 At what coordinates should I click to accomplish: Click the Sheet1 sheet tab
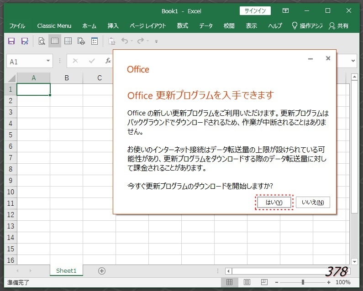66,270
